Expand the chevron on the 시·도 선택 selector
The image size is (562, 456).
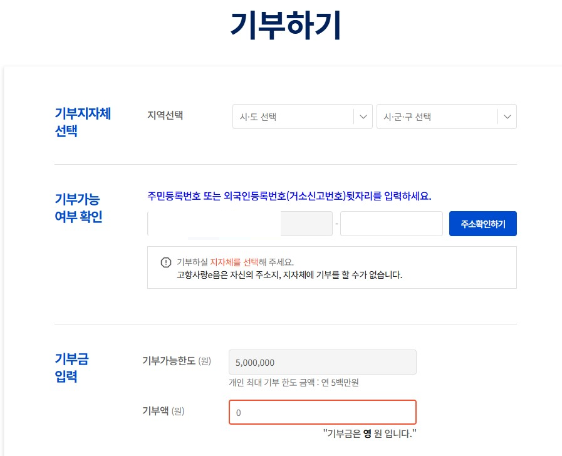point(362,117)
